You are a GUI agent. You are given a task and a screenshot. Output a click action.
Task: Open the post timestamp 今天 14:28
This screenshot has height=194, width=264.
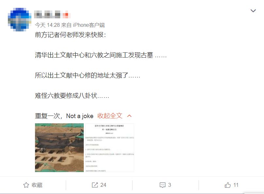point(47,25)
